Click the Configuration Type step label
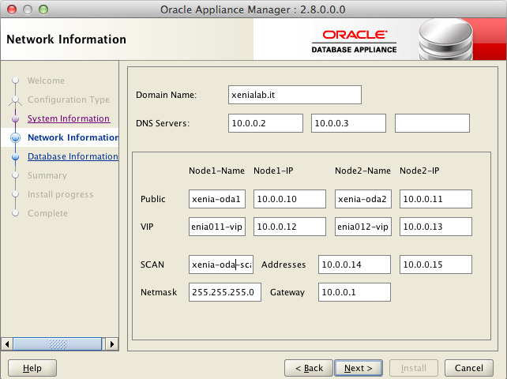The height and width of the screenshot is (379, 507). [x=69, y=99]
